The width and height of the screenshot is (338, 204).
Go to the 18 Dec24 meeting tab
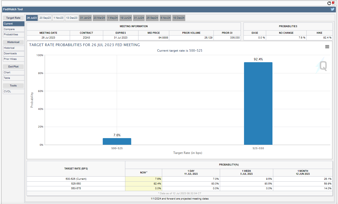pyautogui.click(x=179, y=18)
